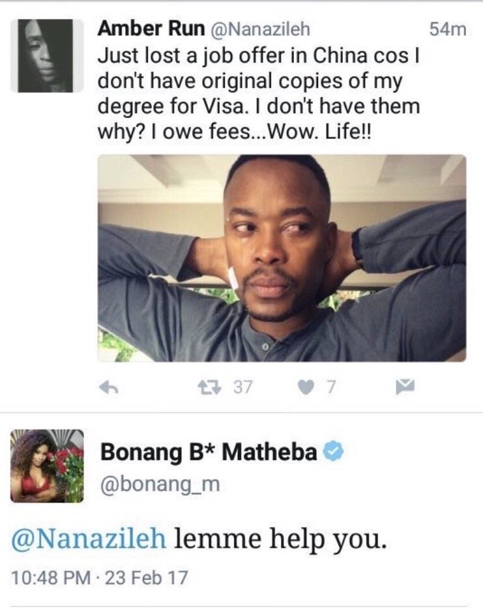Open Bonang Matheba's profile picture
This screenshot has height=609, width=483.
[47, 466]
